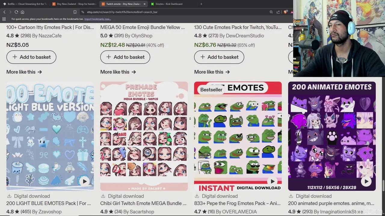Open the 130 Cute Emotes Pack title
385x216 pixels.
coord(238,27)
